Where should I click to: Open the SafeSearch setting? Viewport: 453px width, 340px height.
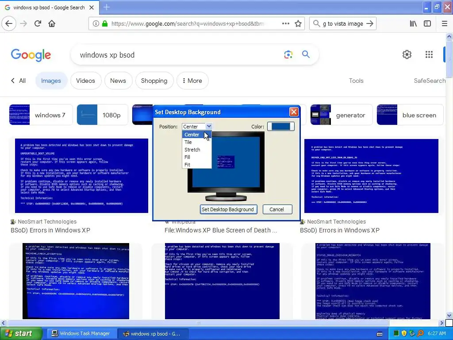click(430, 81)
